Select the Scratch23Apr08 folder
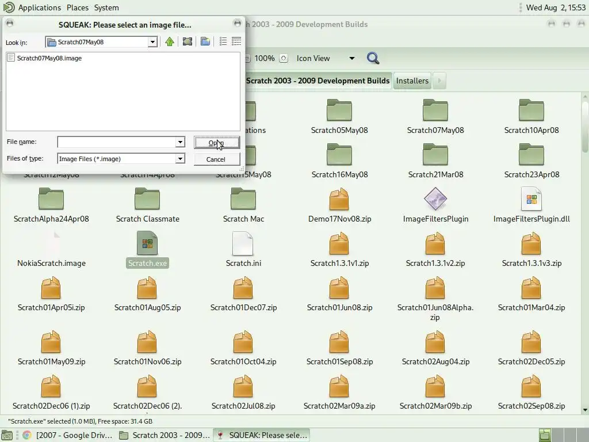Viewport: 589px width, 442px height. [x=531, y=161]
